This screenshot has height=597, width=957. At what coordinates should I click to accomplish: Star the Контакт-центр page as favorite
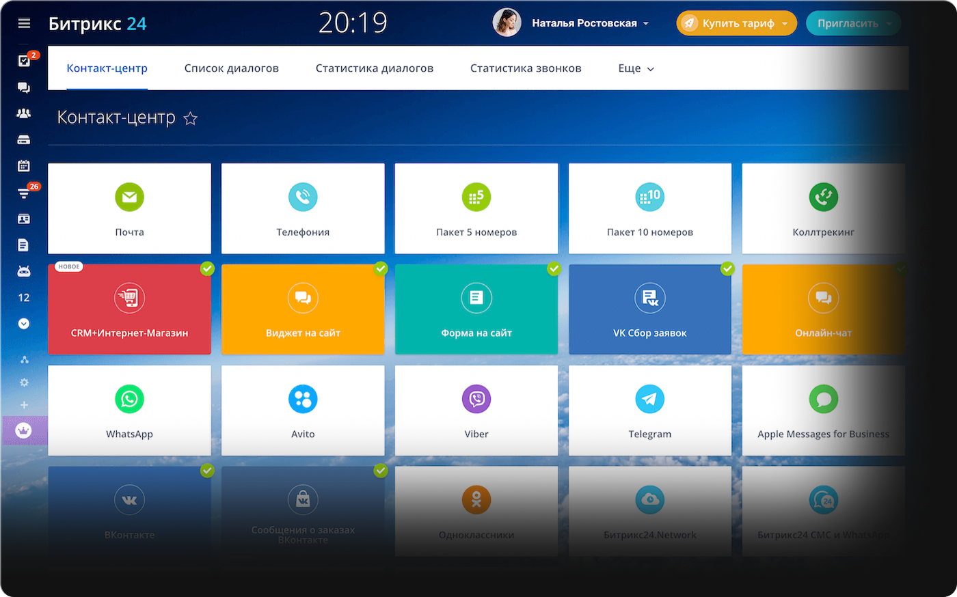point(191,119)
